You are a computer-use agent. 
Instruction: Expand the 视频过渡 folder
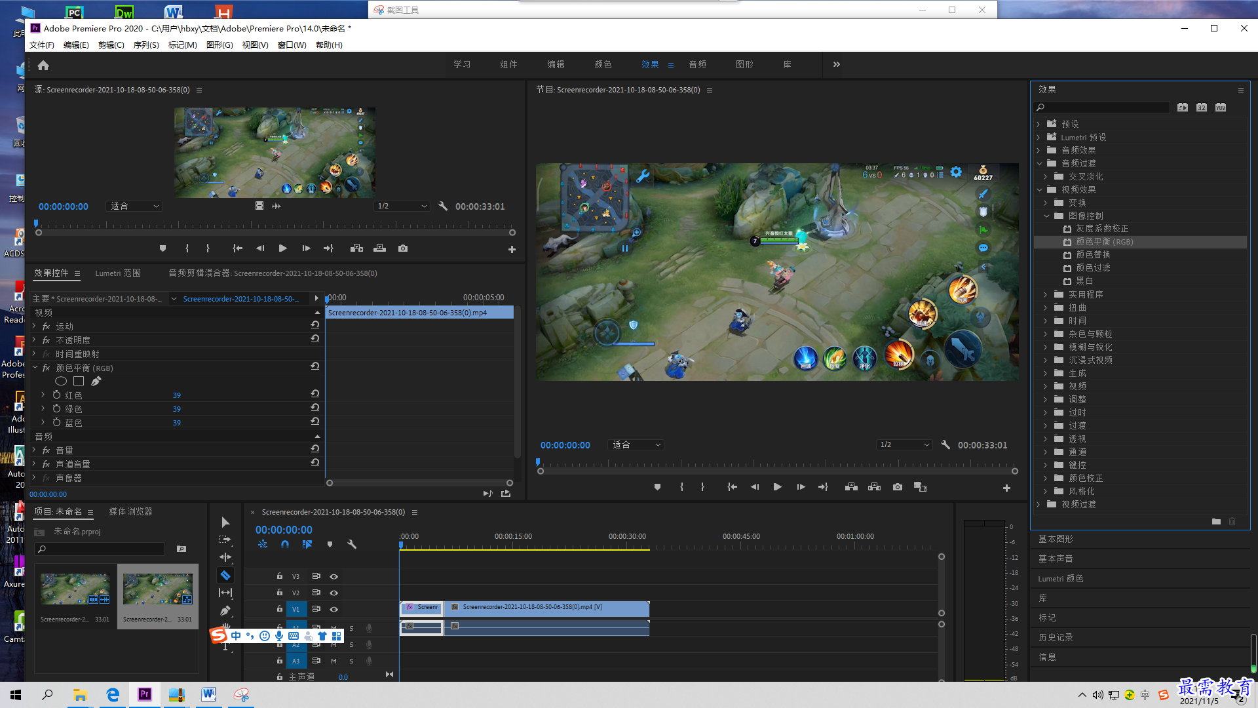(1039, 504)
